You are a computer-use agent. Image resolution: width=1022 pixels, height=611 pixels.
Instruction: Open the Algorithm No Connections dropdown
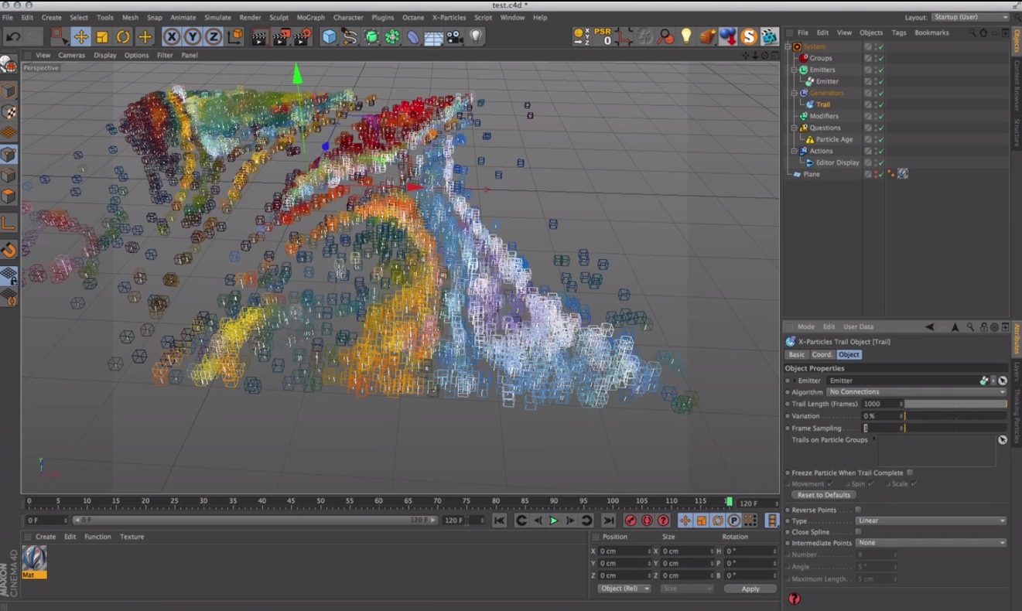coord(917,392)
